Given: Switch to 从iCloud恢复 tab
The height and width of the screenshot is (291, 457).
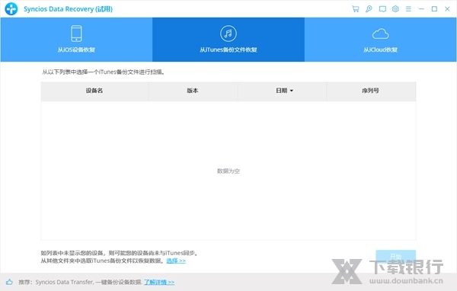Looking at the screenshot, I should point(380,40).
